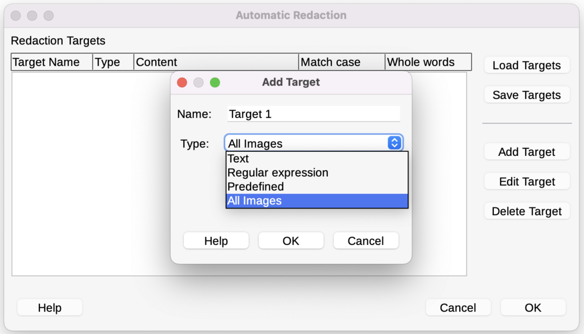
Task: Click the "Whole words" column header
Action: click(428, 62)
